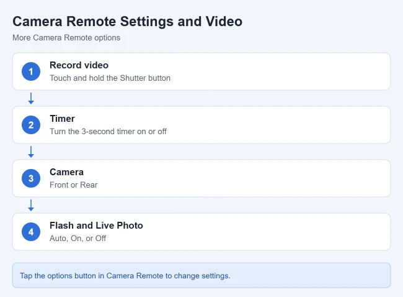The width and height of the screenshot is (403, 297).
Task: Click the 'More Camera Remote options' subtitle
Action: pos(66,38)
